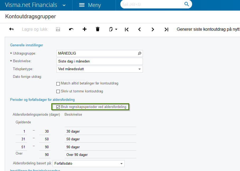Viewport: 240px width, 171px height.
Task: Add a new record with plus icon
Action: click(x=84, y=29)
